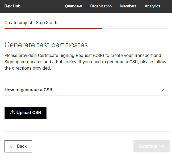The width and height of the screenshot is (172, 158).
Task: Click the CSR instructions description paragraph
Action: pos(85,62)
